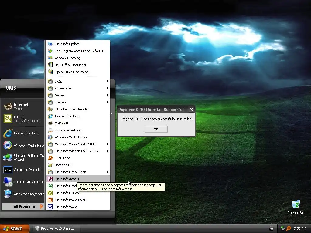Viewport: 311px width, 233px height.
Task: Click the Startup folder label
Action: pyautogui.click(x=60, y=102)
